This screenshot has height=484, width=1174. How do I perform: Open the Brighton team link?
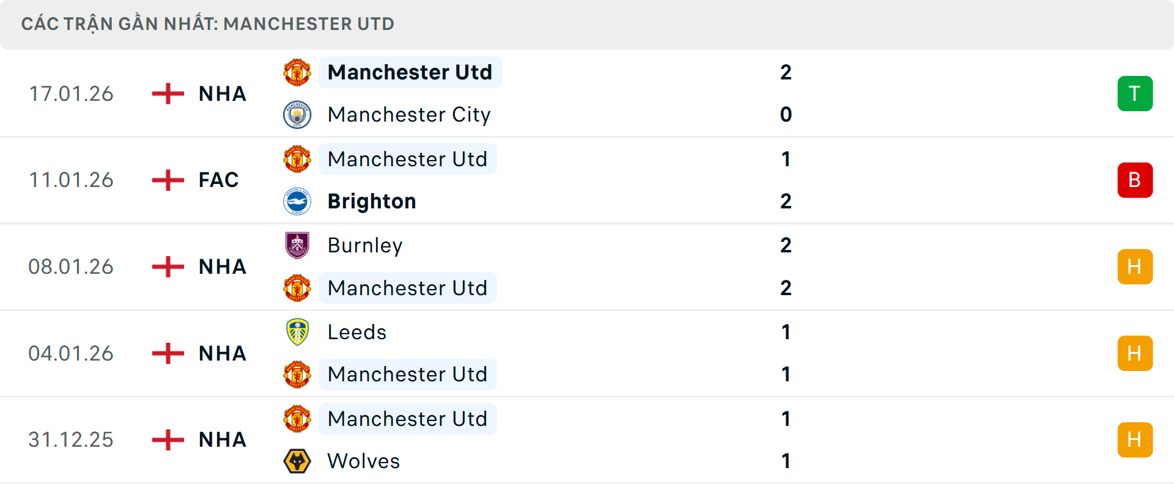(371, 202)
